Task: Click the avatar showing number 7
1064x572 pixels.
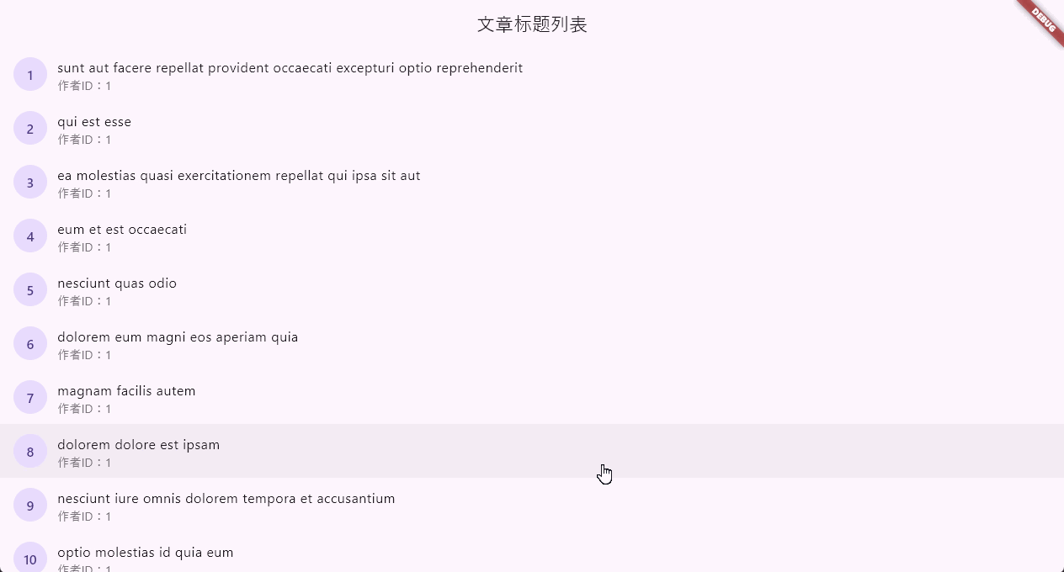Action: point(30,398)
